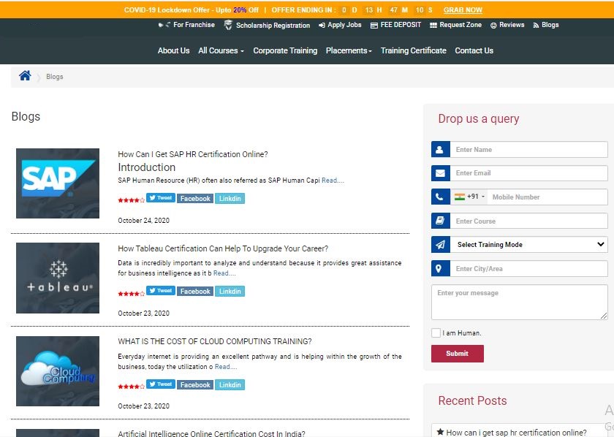The width and height of the screenshot is (614, 437).
Task: Share Cloud Computing post on Linkdin
Action: click(230, 385)
